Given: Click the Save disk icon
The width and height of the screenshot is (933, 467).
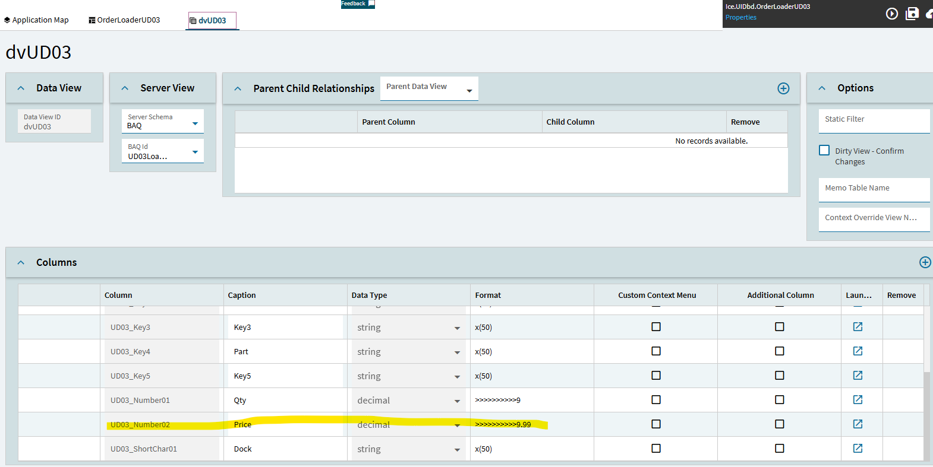Looking at the screenshot, I should pyautogui.click(x=912, y=14).
